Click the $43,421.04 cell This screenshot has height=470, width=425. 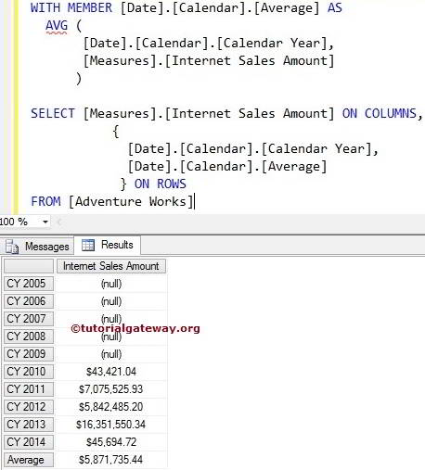click(111, 372)
